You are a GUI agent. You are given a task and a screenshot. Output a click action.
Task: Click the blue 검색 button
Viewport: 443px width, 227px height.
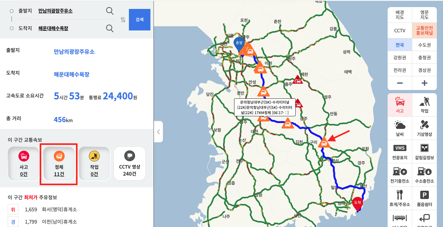tap(140, 20)
